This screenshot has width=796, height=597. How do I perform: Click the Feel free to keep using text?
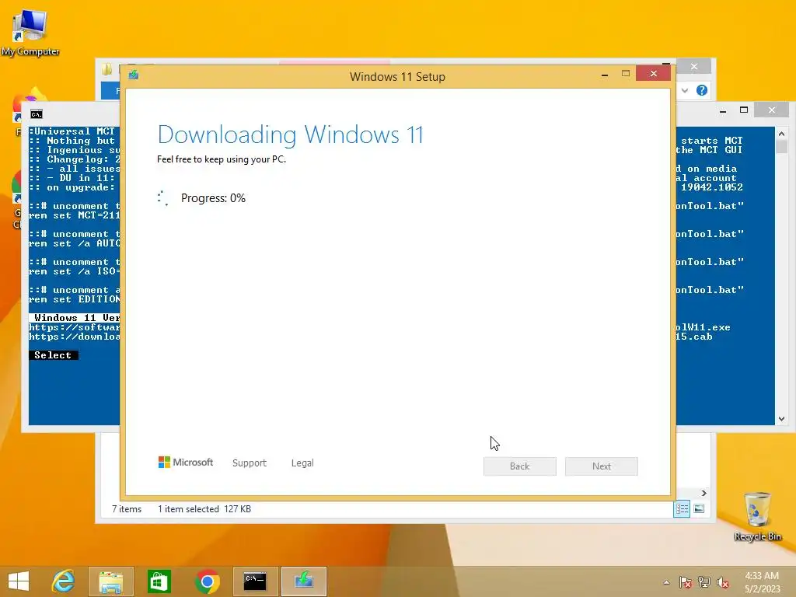coord(222,159)
